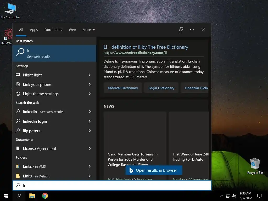Open the three-dot options menu in search panel
The height and width of the screenshot is (201, 268).
pyautogui.click(x=192, y=30)
